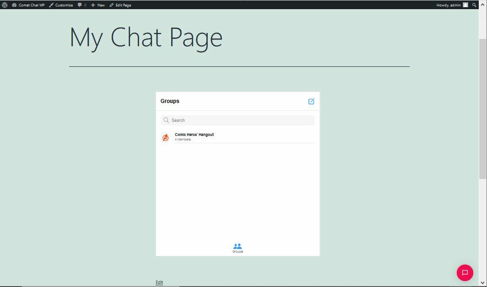
Task: Open the comments bubble showing 0
Action: point(82,5)
